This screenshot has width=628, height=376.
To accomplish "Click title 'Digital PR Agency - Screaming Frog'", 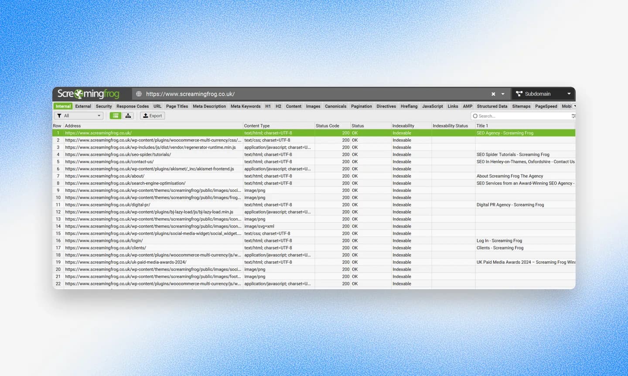I will click(x=510, y=205).
